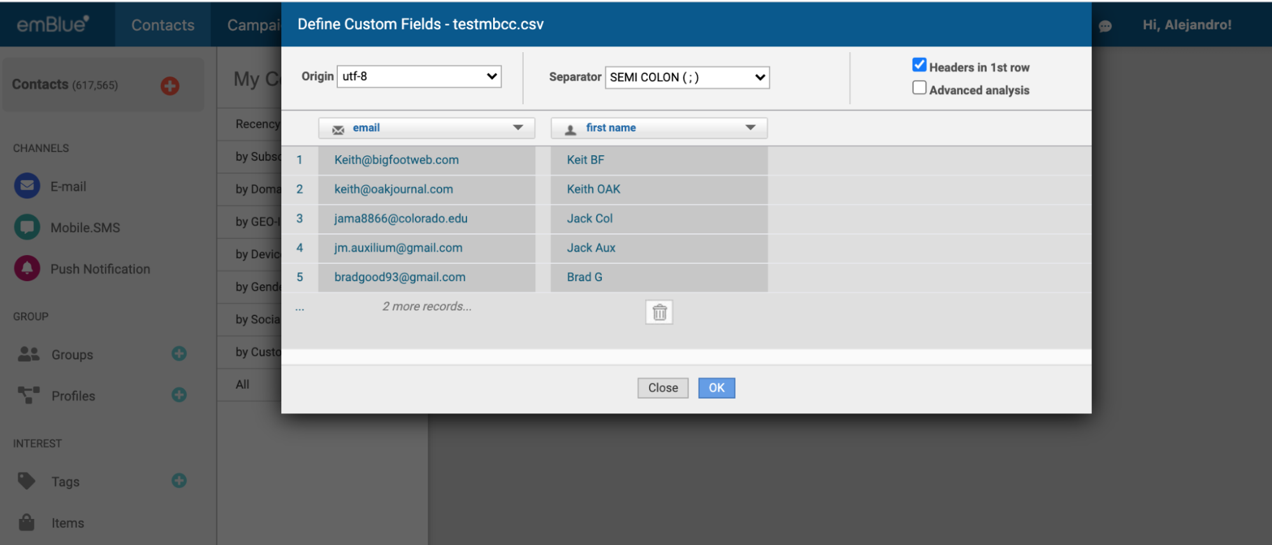Enable the Advanced analysis checkbox
This screenshot has height=545, width=1272.
[x=919, y=88]
